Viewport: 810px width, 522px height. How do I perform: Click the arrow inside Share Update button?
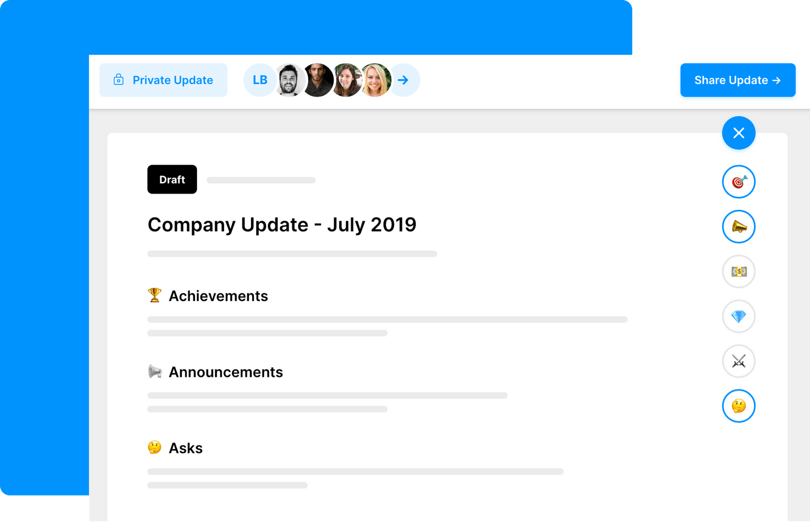777,80
